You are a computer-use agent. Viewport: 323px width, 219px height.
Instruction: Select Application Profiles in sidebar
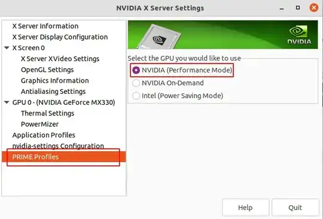[44, 135]
